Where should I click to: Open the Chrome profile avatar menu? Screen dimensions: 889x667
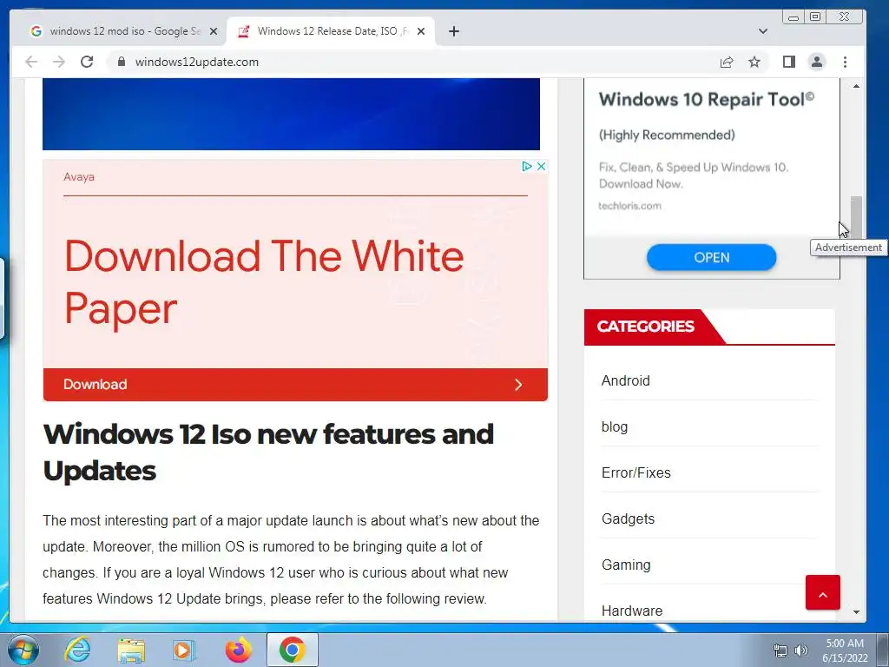[x=816, y=62]
